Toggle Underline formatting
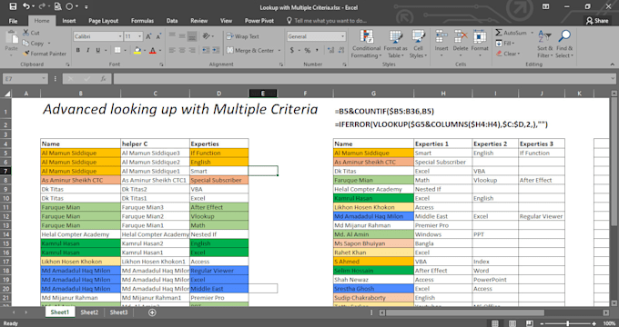The width and height of the screenshot is (619, 327). click(97, 51)
